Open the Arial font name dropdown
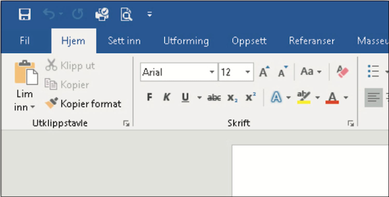The image size is (389, 197). [x=212, y=72]
